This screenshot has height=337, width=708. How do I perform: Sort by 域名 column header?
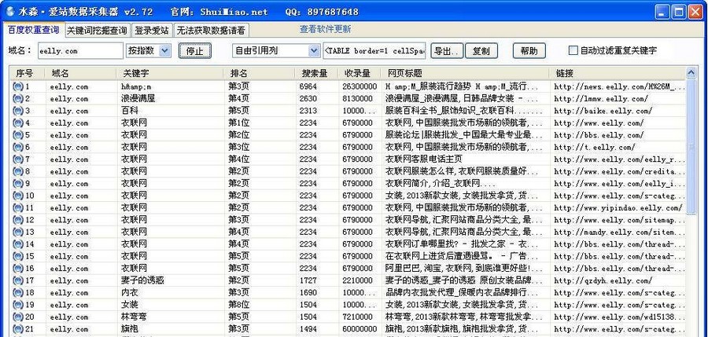point(81,73)
